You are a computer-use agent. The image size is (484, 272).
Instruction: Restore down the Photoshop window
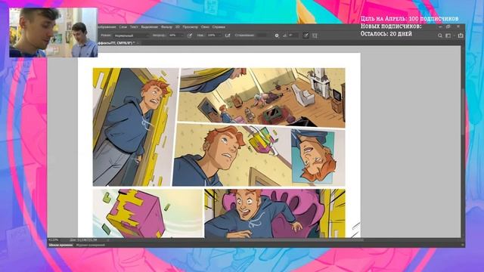[x=448, y=27]
